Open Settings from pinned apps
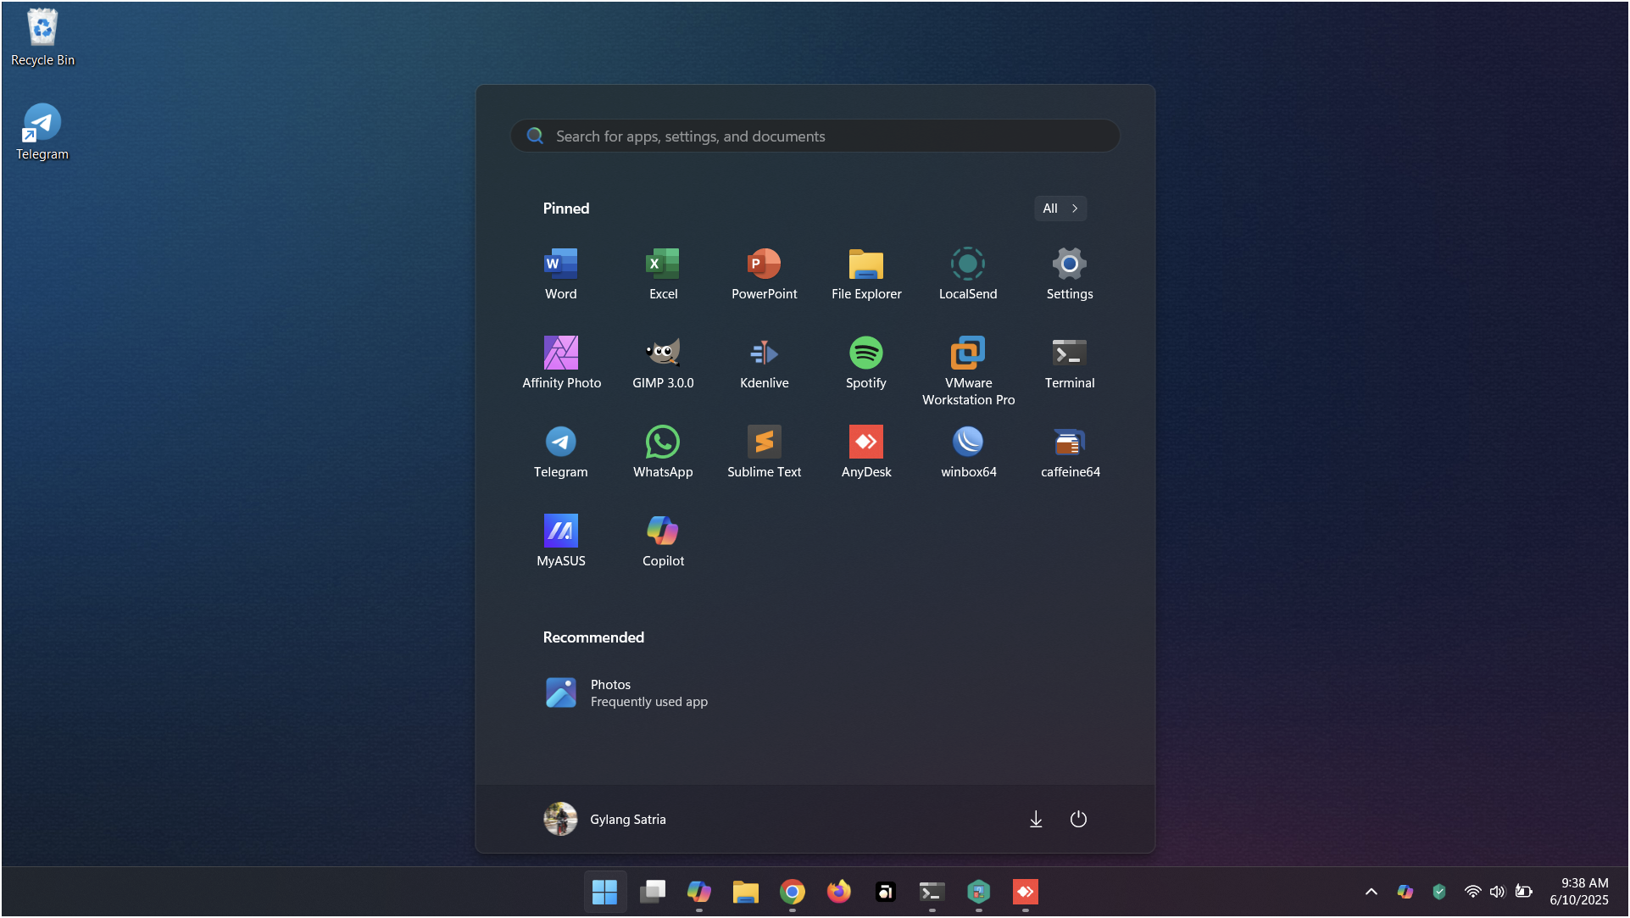This screenshot has height=918, width=1630. 1070,274
